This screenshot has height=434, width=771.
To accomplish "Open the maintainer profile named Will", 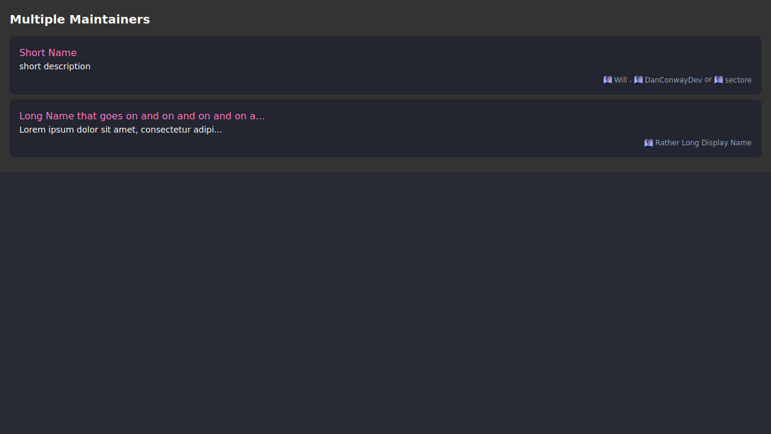I will (620, 80).
